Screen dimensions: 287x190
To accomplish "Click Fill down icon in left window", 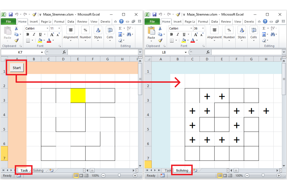I will [120, 34].
